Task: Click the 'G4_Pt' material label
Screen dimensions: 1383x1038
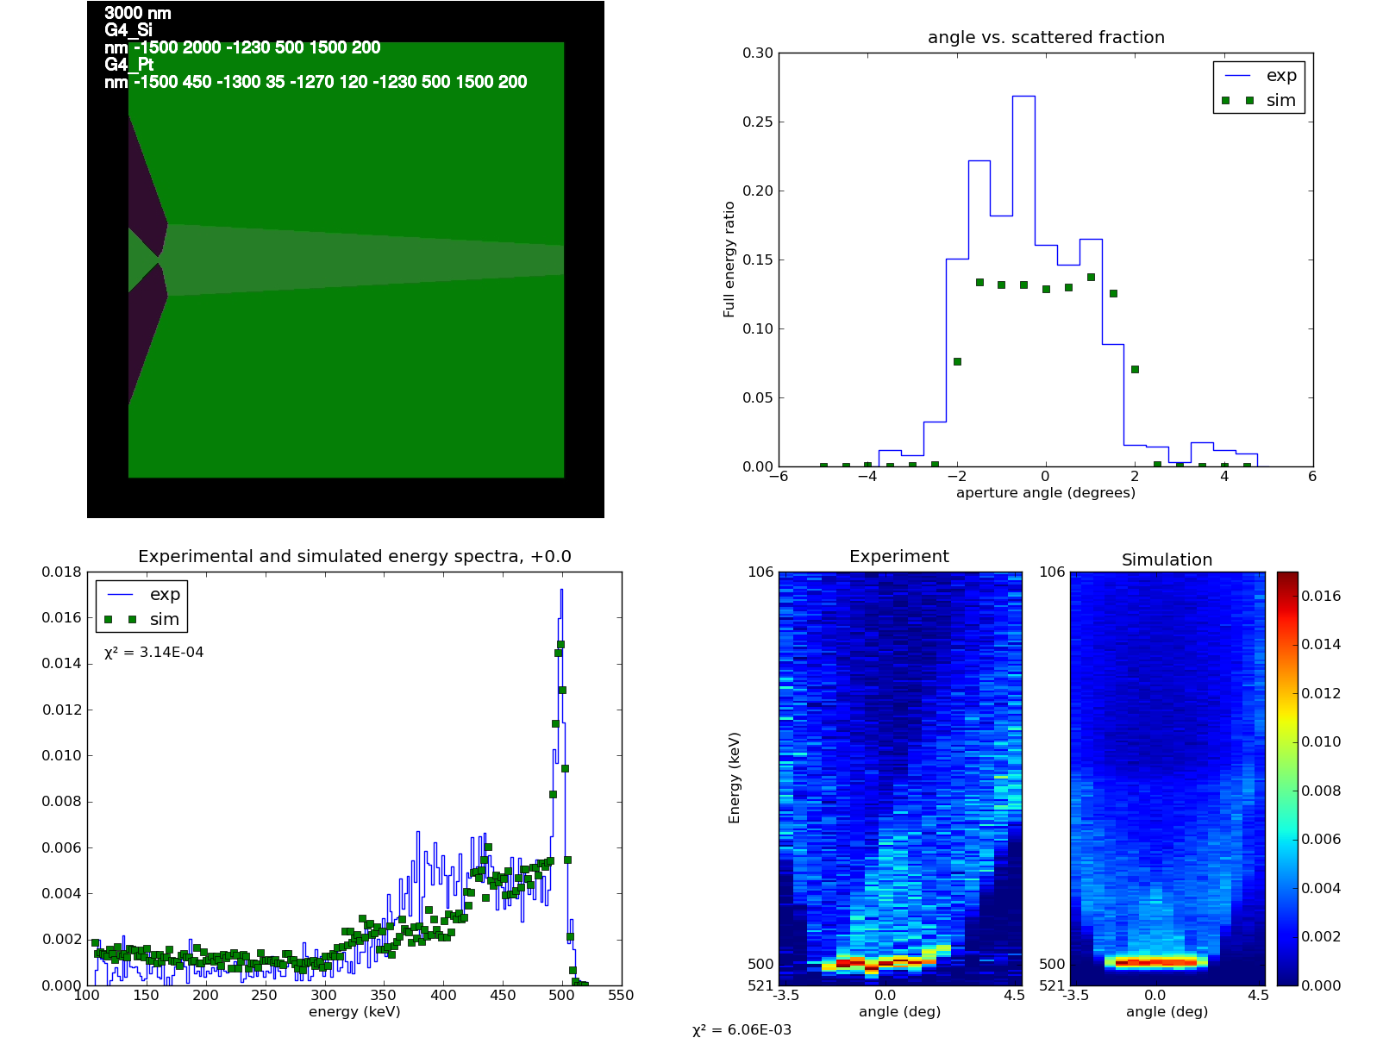Action: [129, 65]
